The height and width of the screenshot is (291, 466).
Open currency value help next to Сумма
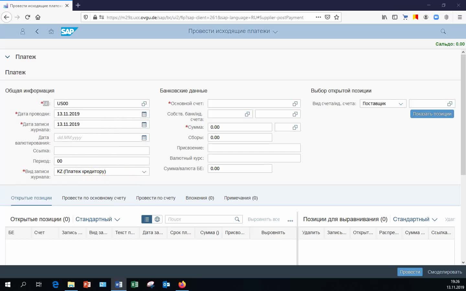coord(295,127)
